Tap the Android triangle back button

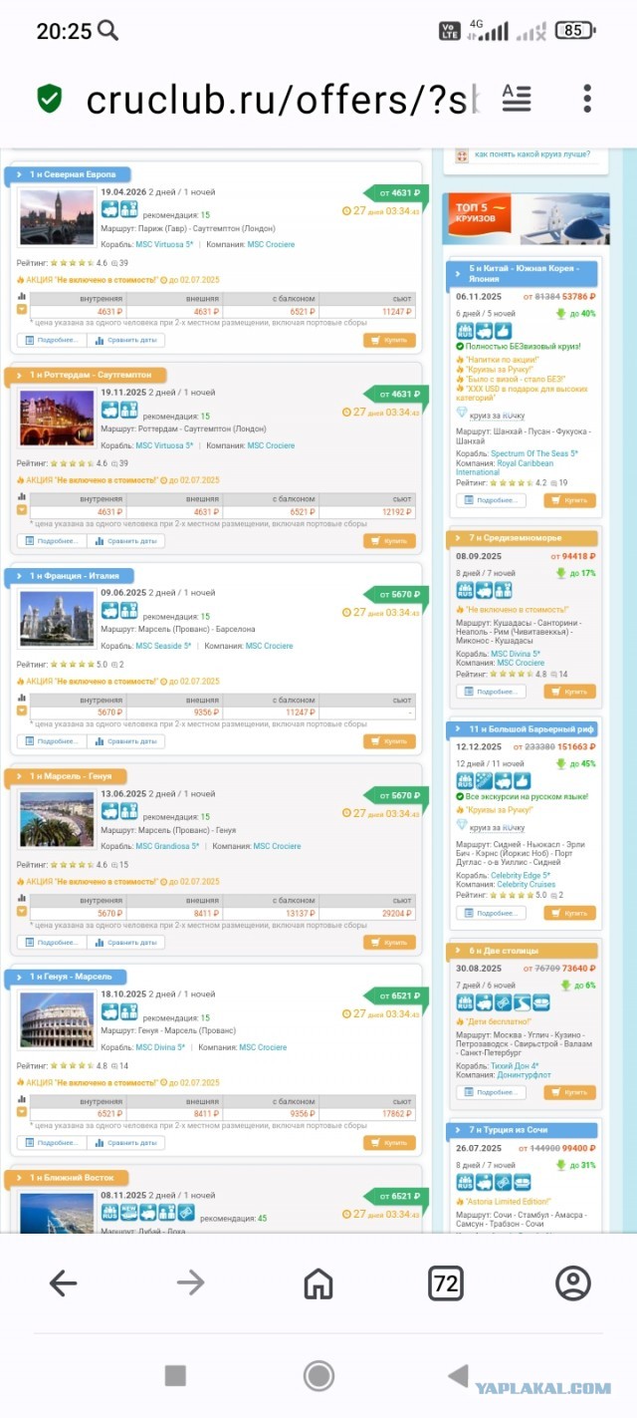(x=458, y=1375)
